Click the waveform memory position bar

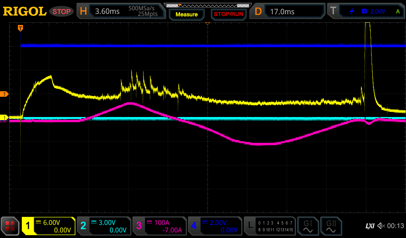[207, 5]
